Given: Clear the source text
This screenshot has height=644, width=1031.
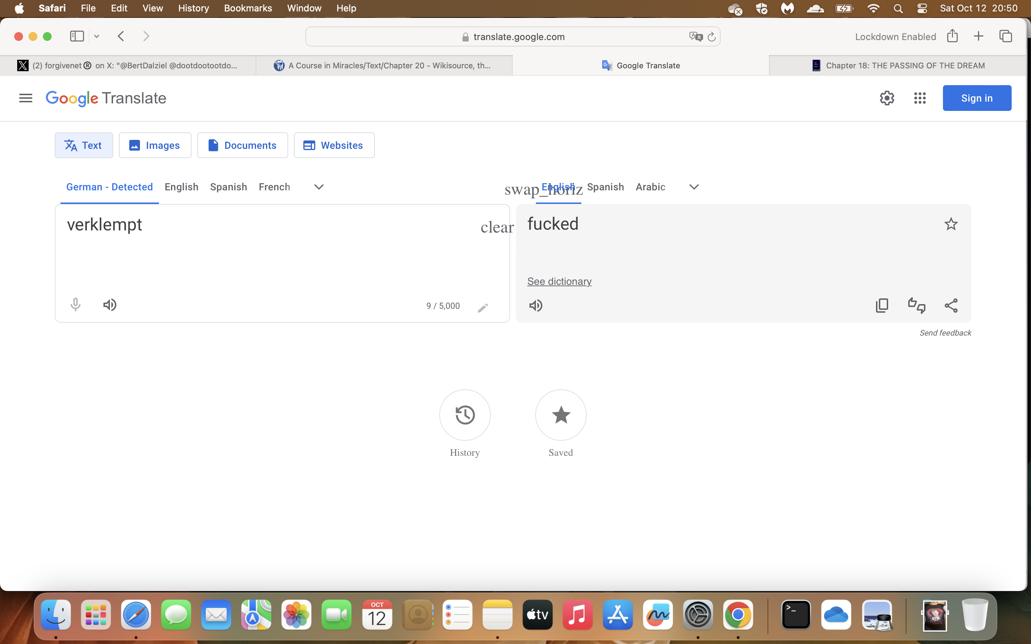Looking at the screenshot, I should (497, 228).
